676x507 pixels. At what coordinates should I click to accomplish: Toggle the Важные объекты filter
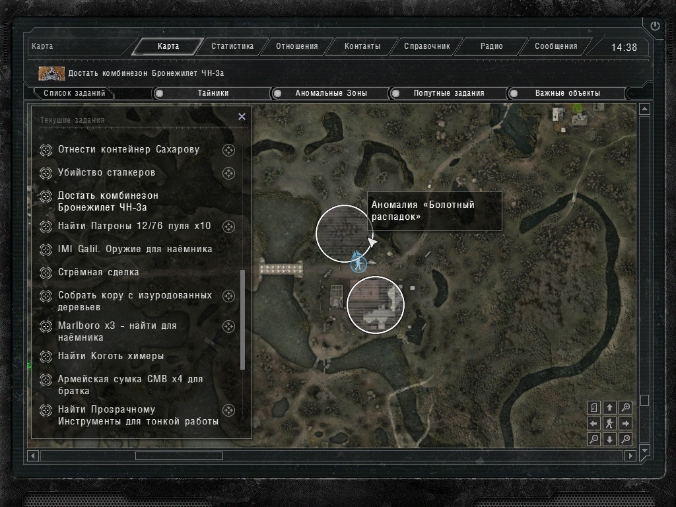tap(567, 93)
